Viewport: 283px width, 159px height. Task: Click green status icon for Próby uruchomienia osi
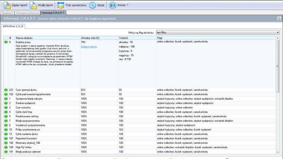(x=6, y=130)
